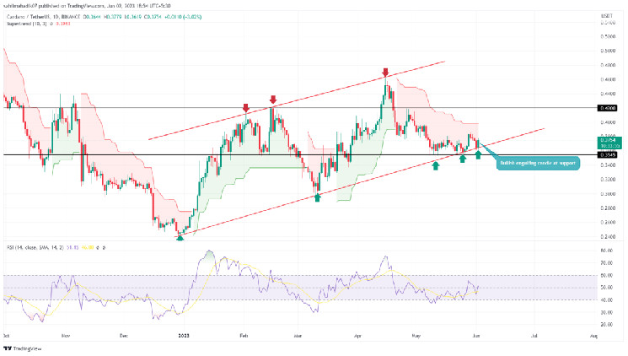628x356 pixels.
Task: Click the 0.2400 price axis label
Action: point(608,236)
